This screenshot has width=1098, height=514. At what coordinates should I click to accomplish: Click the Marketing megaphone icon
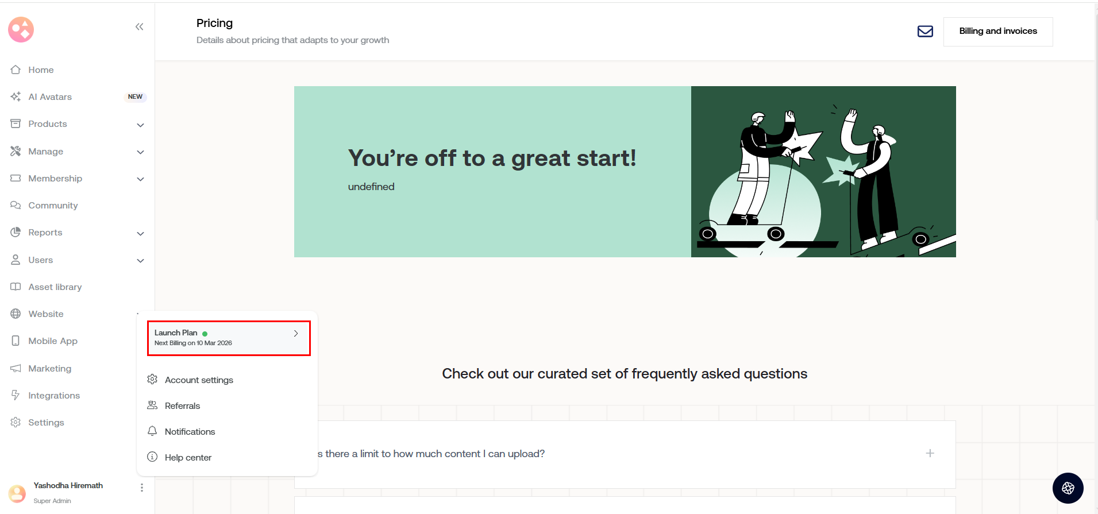[16, 368]
